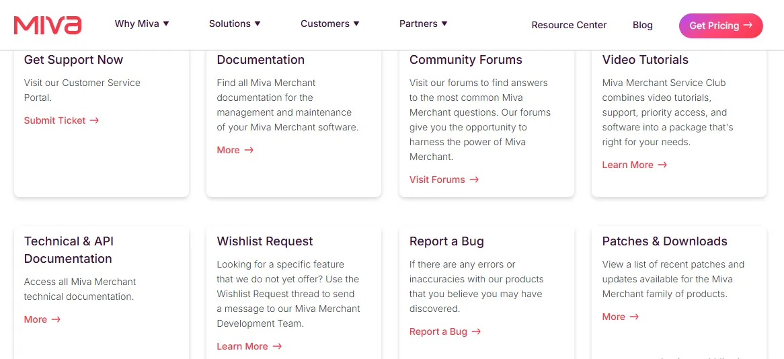Select the Report a Bug heading
The image size is (784, 359).
tap(446, 241)
